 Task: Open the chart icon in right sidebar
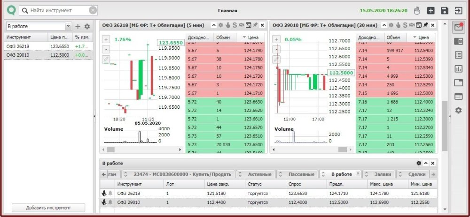[458, 69]
